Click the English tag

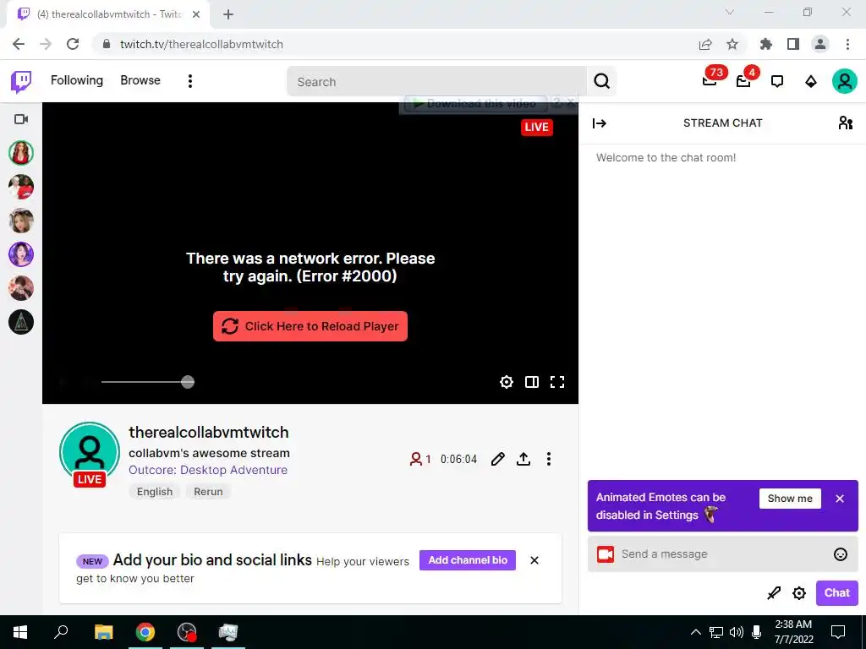(155, 492)
